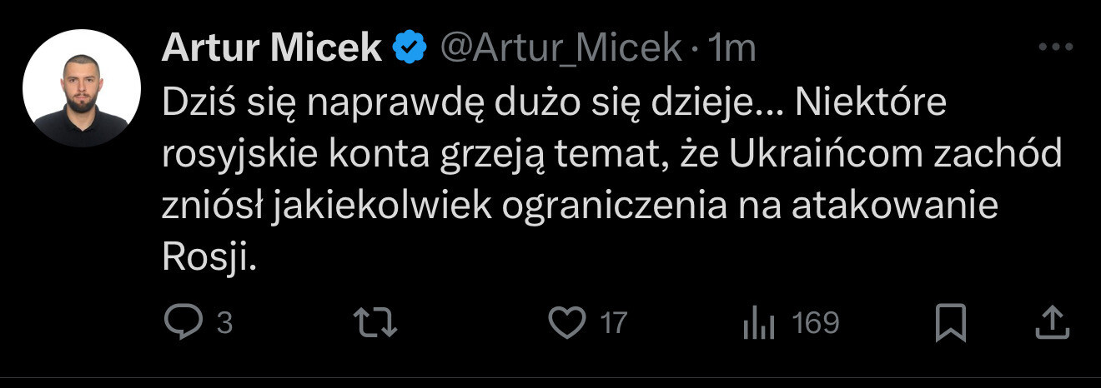Click the 1m timestamp

pyautogui.click(x=731, y=50)
